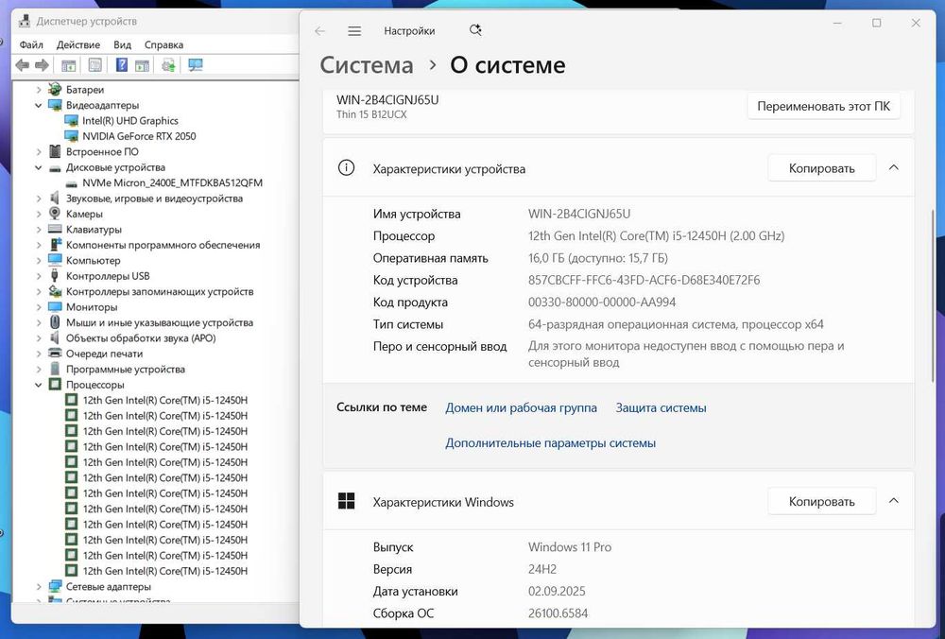Open Домен или рабочая группа link

click(x=522, y=407)
